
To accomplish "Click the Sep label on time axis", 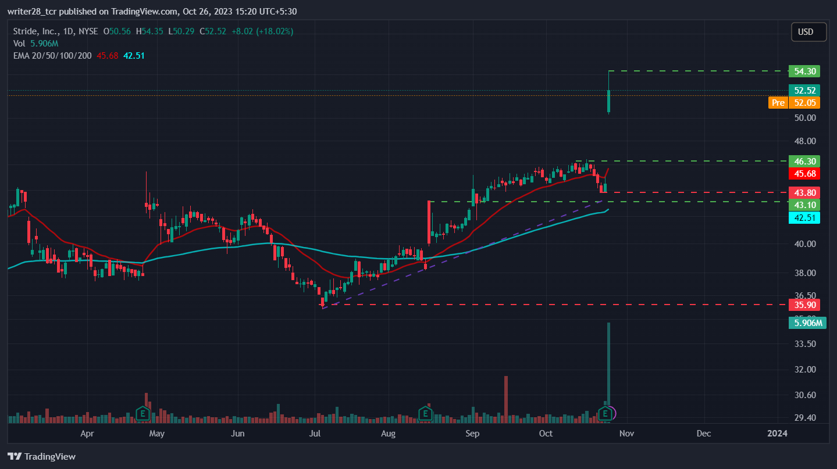I will (x=472, y=433).
